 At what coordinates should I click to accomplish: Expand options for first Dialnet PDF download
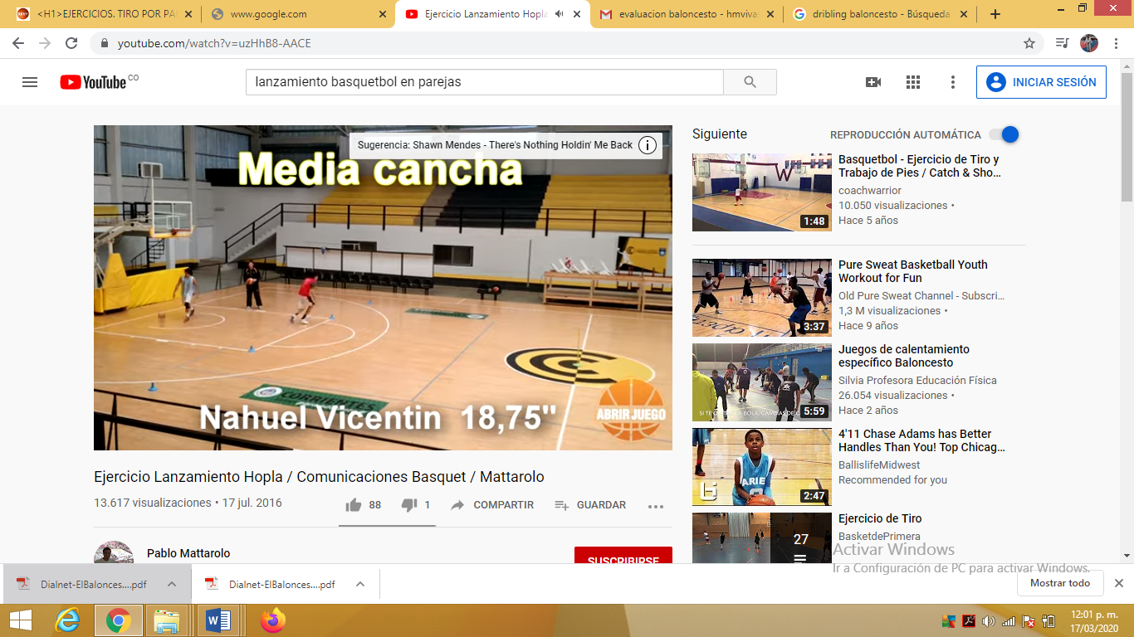(172, 584)
